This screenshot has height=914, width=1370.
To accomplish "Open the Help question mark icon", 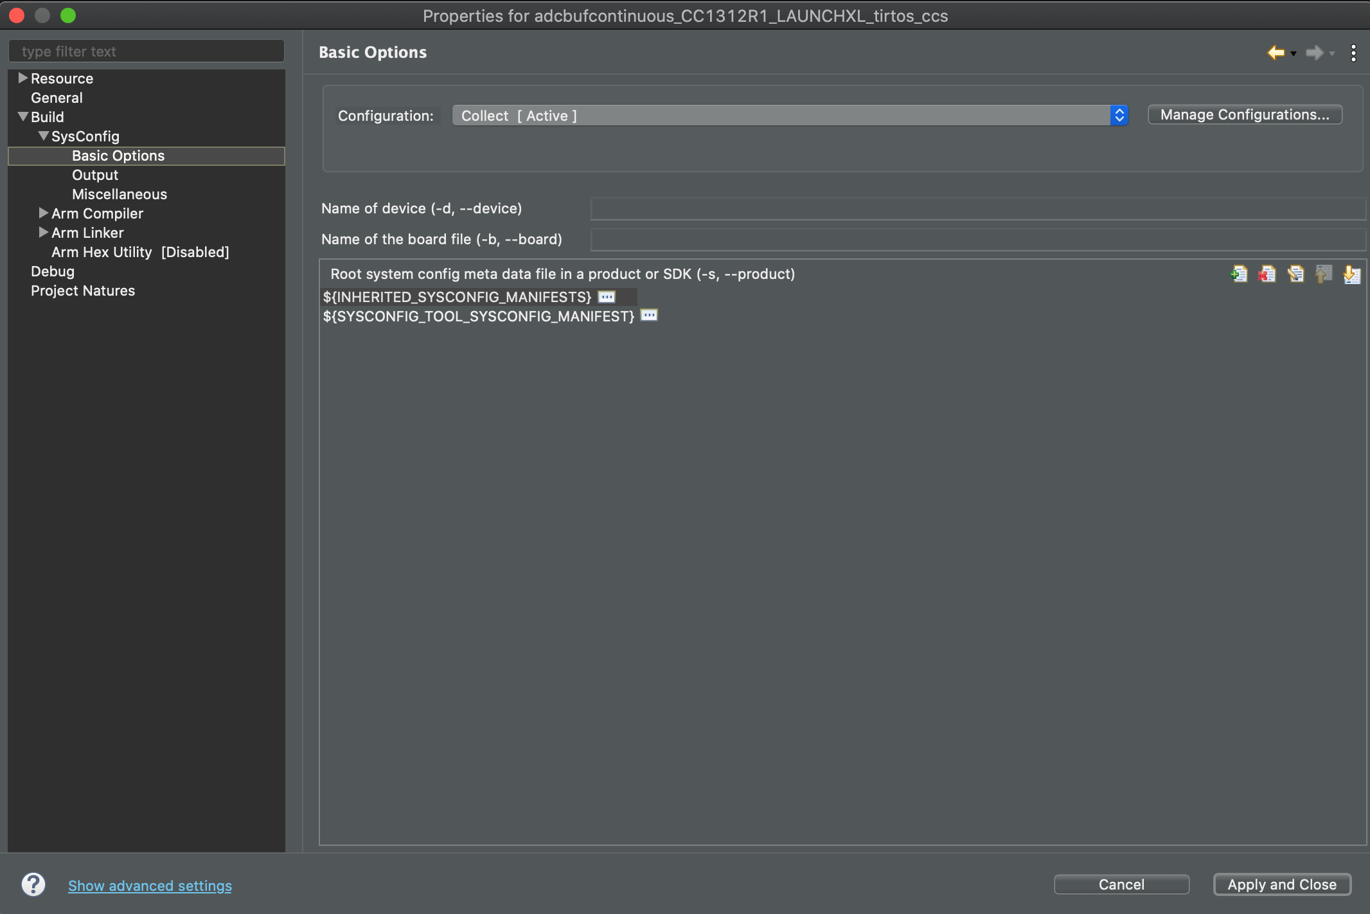I will 33,884.
